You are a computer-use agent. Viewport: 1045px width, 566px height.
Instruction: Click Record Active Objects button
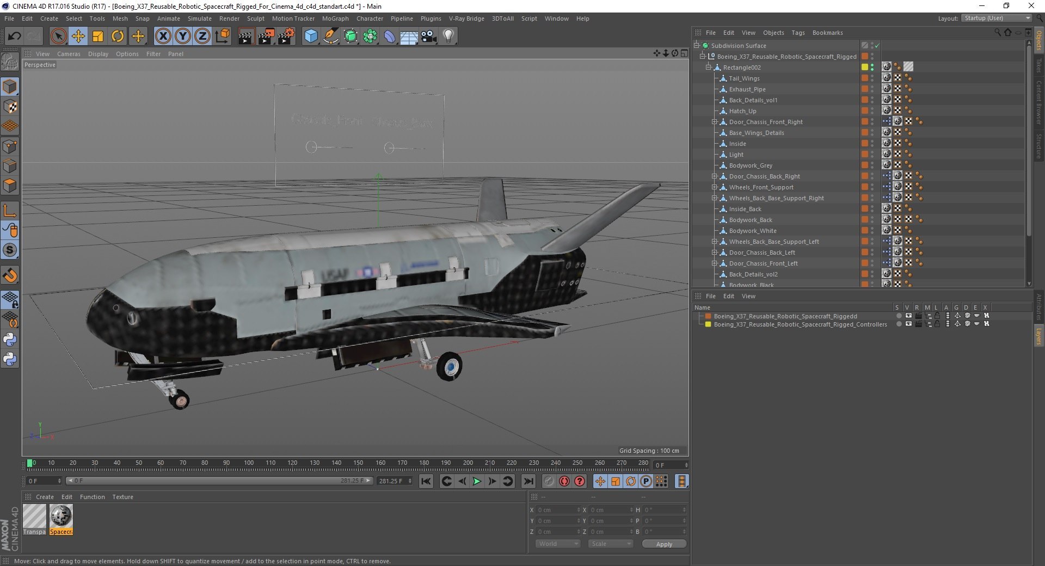coord(549,481)
